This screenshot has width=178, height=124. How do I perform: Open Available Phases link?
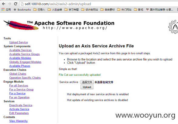coord(20,66)
